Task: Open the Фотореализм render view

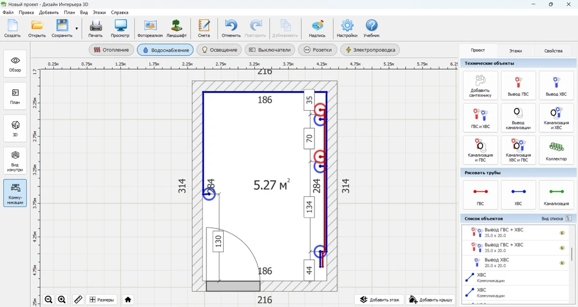Action: click(150, 28)
